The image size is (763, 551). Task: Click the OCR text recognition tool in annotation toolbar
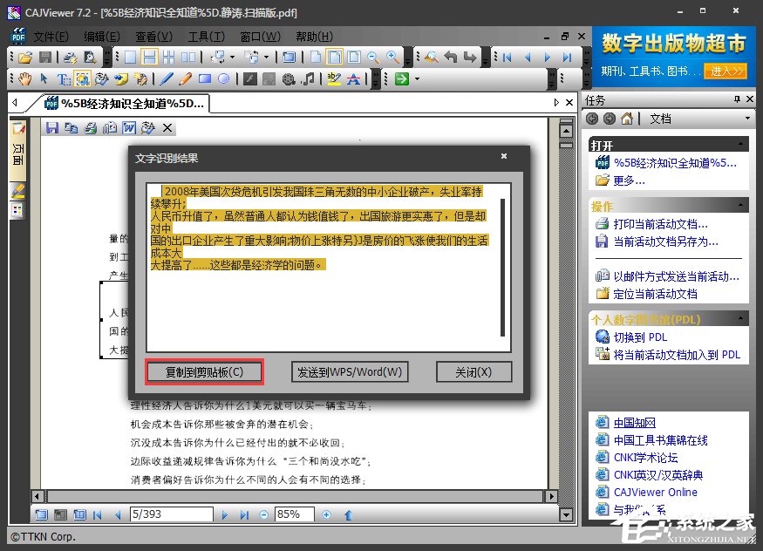(102, 78)
